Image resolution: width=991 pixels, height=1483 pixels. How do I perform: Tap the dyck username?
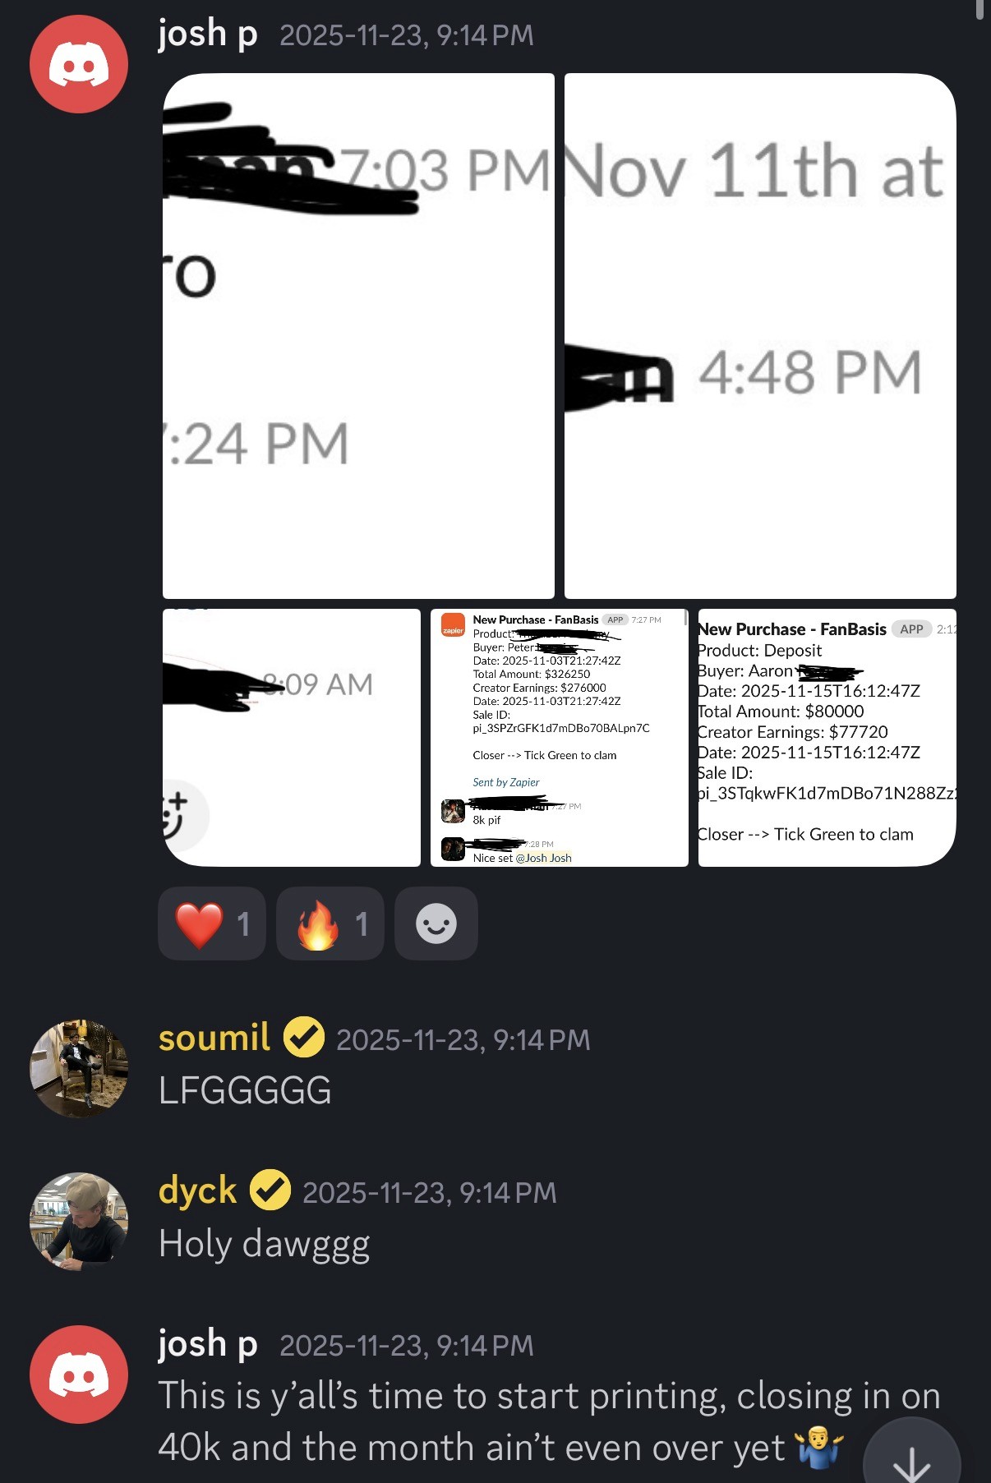point(197,1191)
